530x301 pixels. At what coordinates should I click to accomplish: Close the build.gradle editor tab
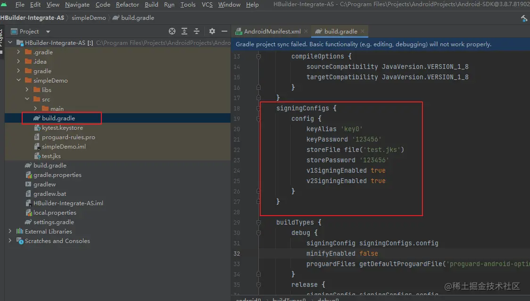(363, 31)
